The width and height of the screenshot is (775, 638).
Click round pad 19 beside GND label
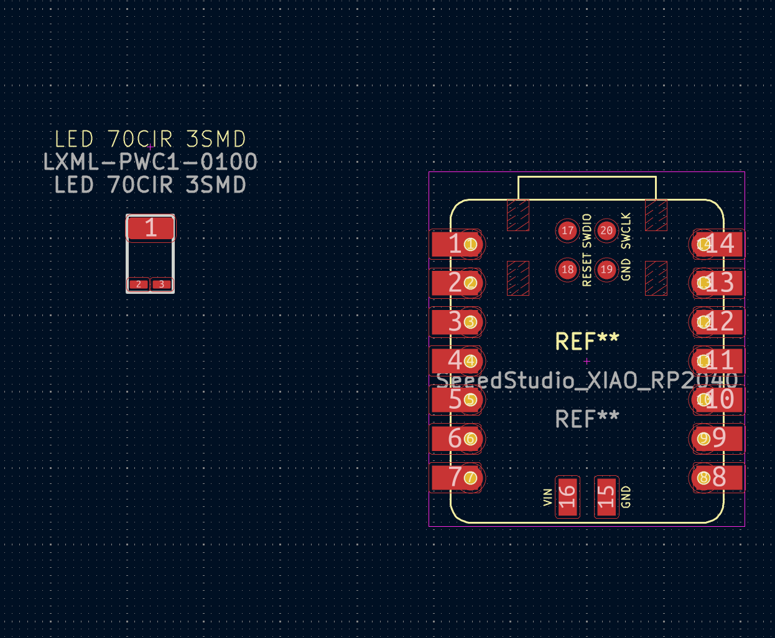(606, 270)
